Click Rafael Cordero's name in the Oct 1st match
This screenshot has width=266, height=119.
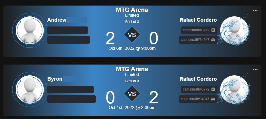pos(198,79)
